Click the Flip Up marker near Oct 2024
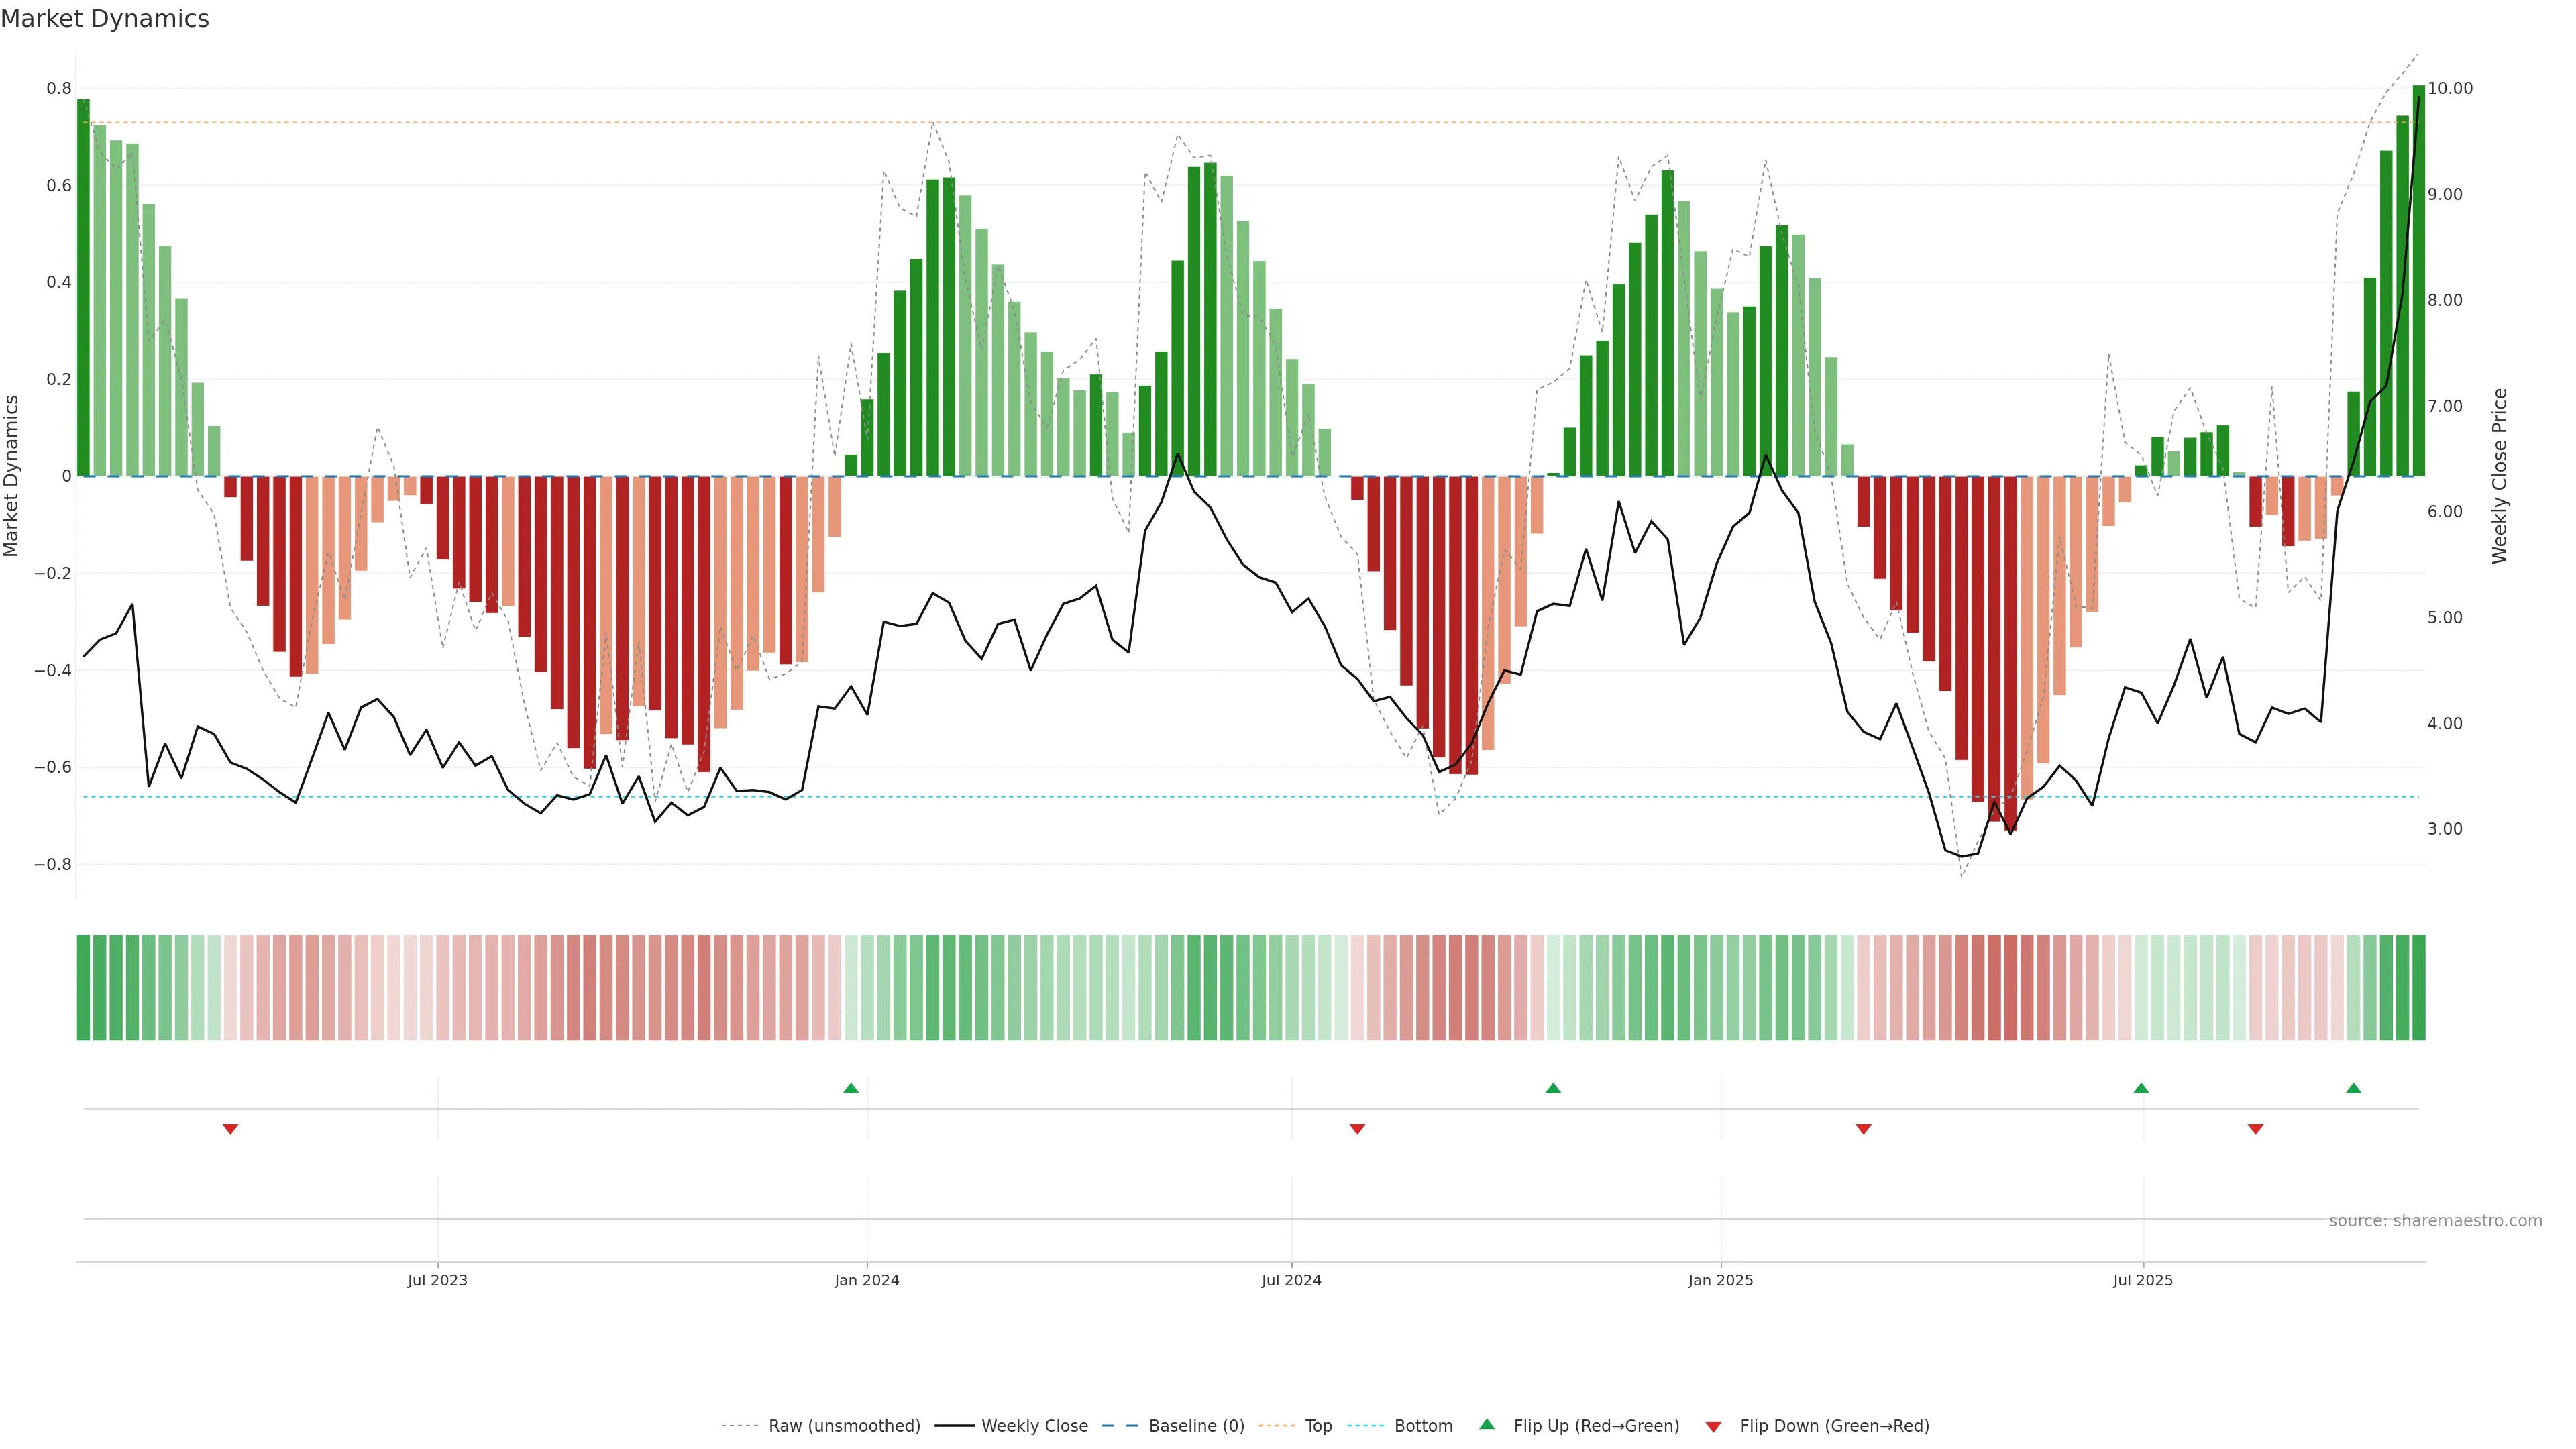Screen dimensions: 2576x1449 [1553, 1088]
